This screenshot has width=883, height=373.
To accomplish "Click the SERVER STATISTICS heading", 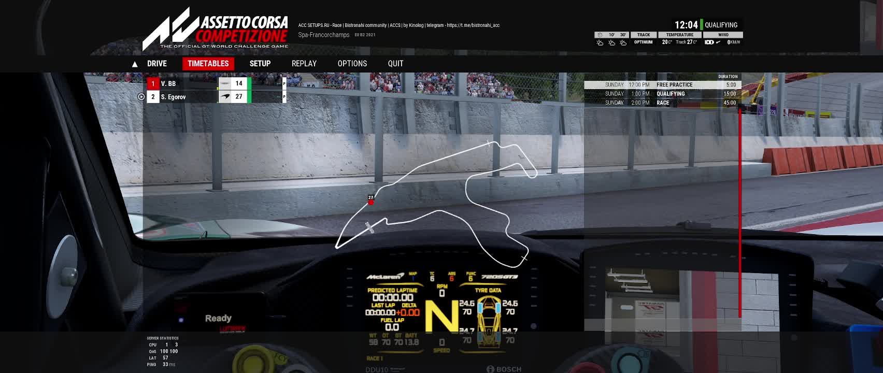I will coord(163,338).
